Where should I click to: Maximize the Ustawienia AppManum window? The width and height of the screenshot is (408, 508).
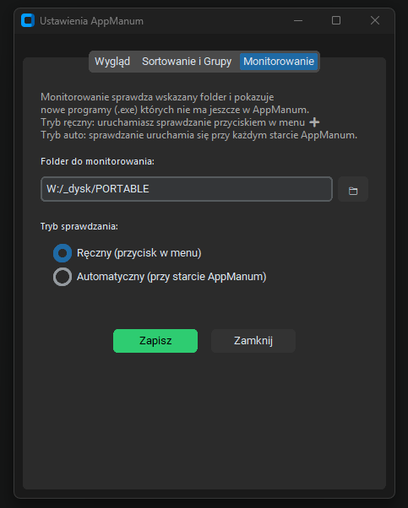coord(336,20)
